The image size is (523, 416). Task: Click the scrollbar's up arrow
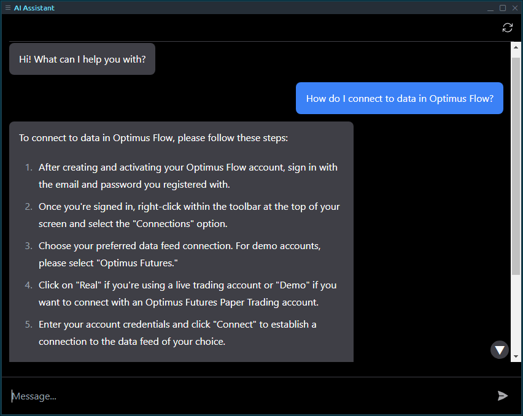point(515,46)
